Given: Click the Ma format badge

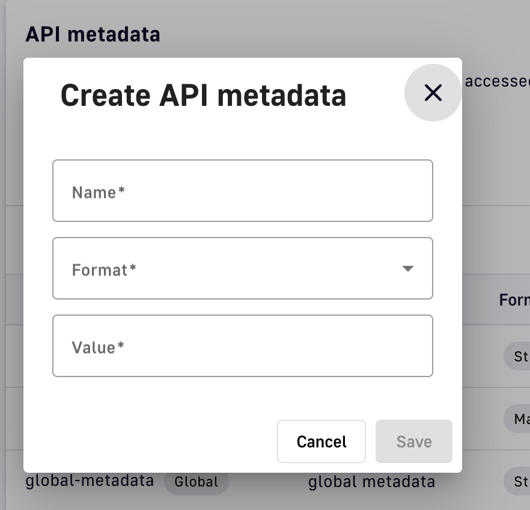Looking at the screenshot, I should point(517,419).
